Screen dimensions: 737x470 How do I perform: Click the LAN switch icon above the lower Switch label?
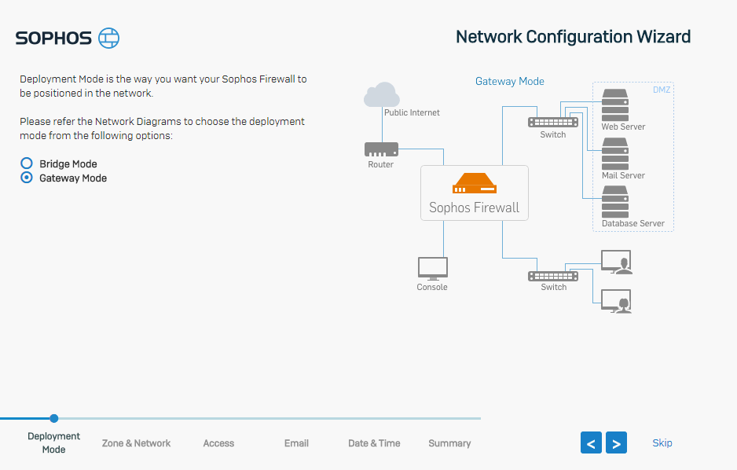tap(553, 277)
